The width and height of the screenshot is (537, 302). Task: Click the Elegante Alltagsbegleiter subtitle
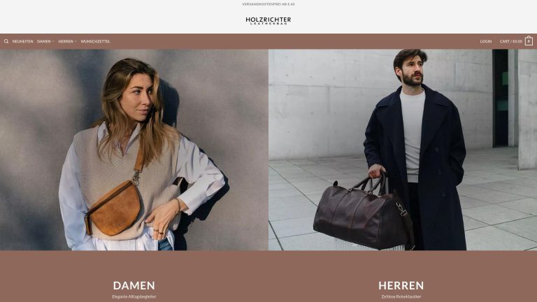pos(134,296)
